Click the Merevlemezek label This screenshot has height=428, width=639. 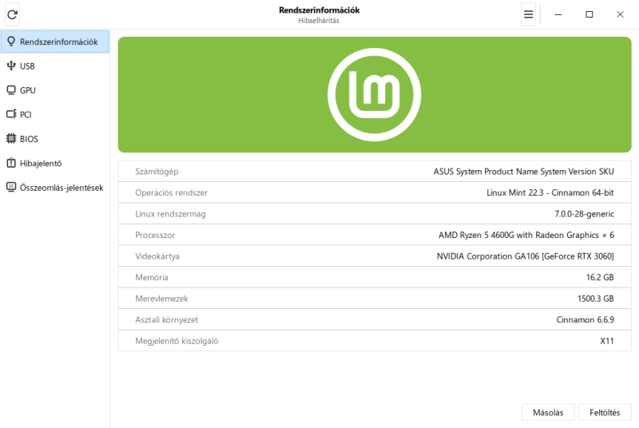tap(161, 299)
